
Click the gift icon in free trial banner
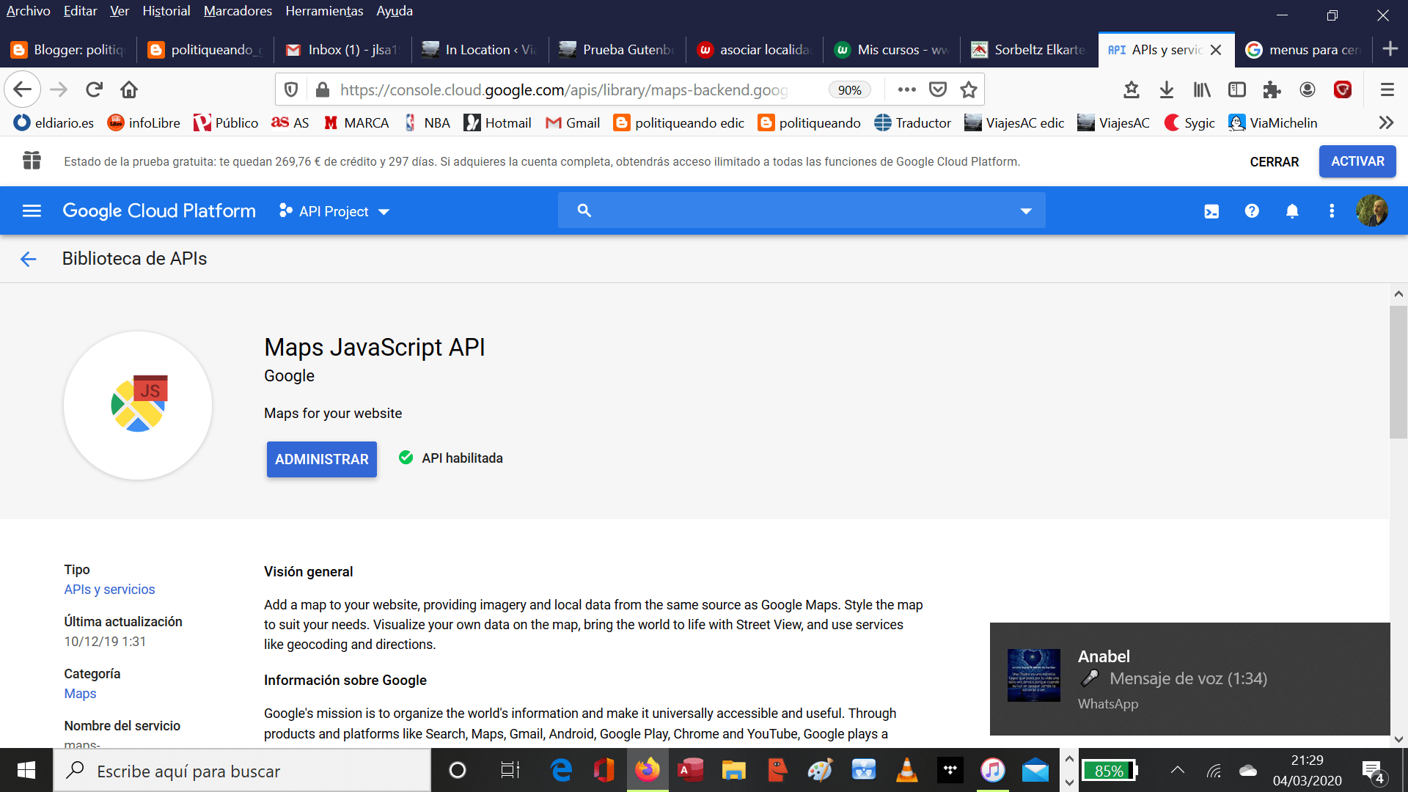pyautogui.click(x=32, y=161)
